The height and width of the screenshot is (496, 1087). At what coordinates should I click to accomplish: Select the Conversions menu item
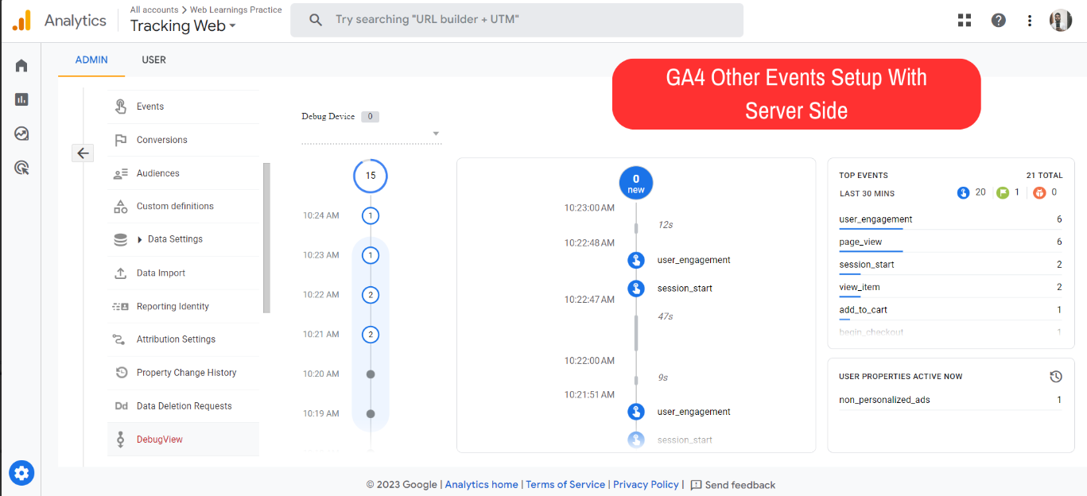click(161, 140)
